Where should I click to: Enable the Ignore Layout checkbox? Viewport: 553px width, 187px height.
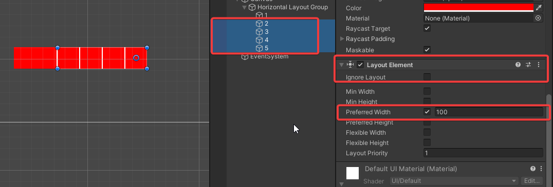coord(427,77)
